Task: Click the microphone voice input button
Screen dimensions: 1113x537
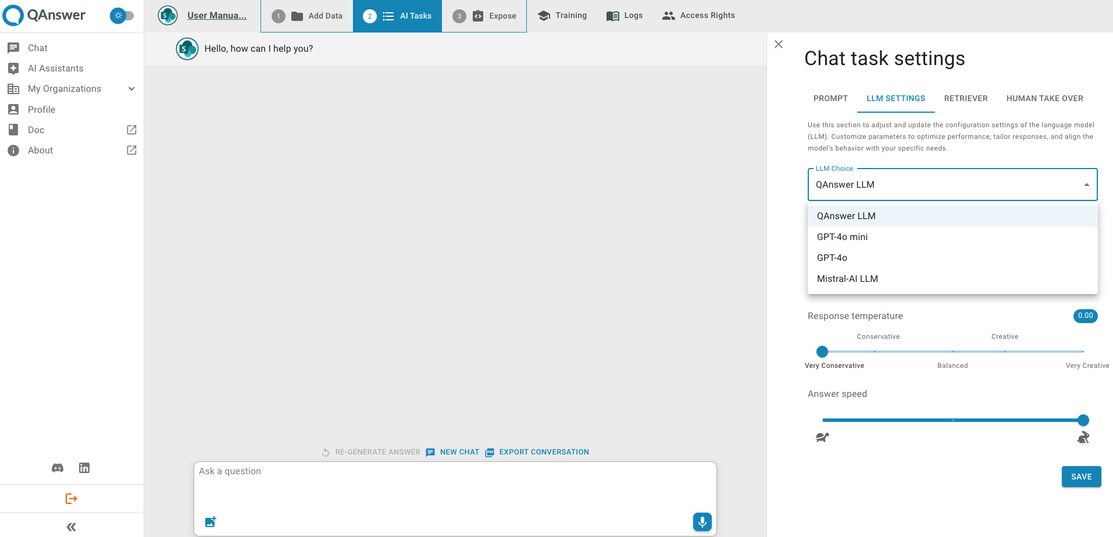Action: pos(702,522)
